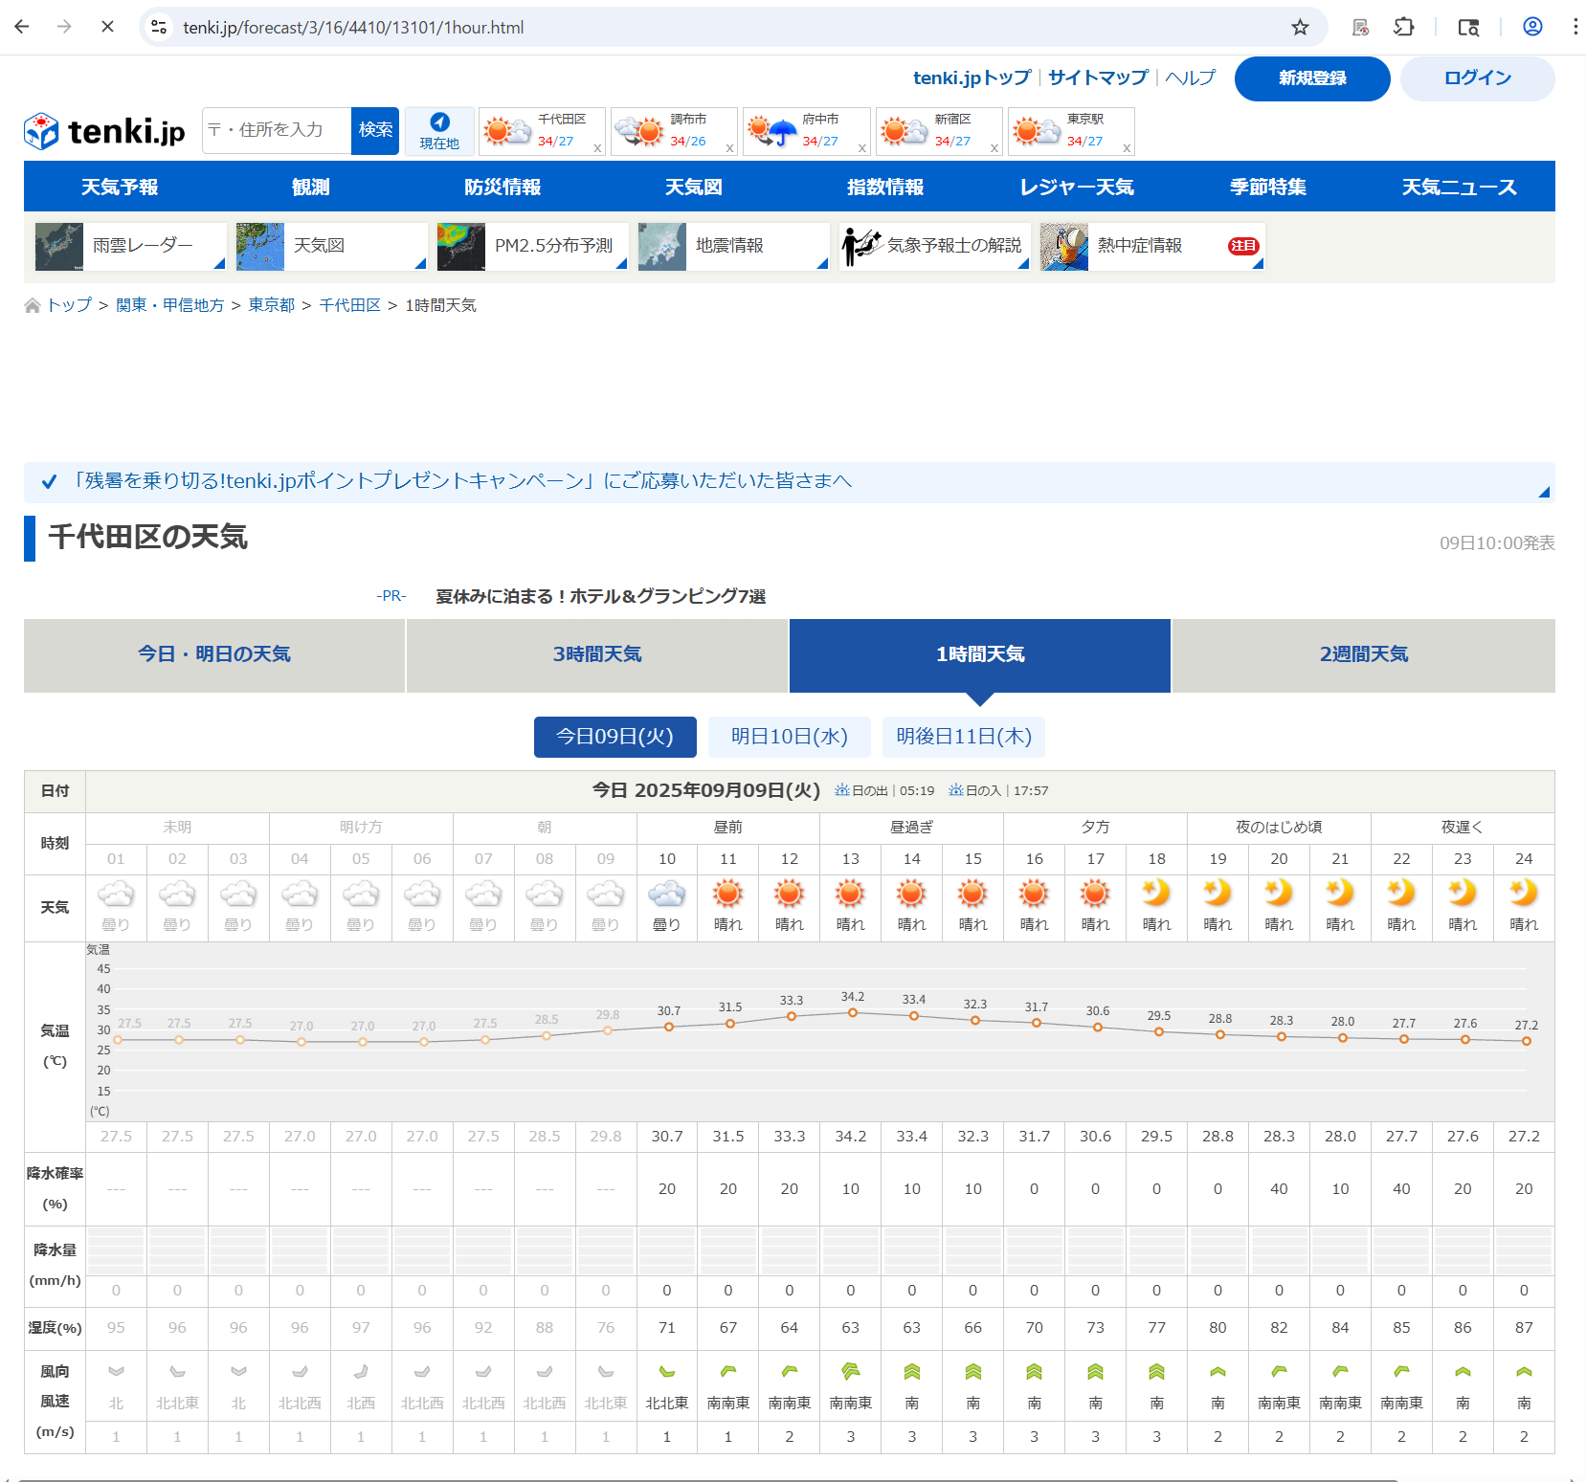The width and height of the screenshot is (1586, 1482).
Task: Remove 千代田区 from location history
Action: [x=597, y=148]
